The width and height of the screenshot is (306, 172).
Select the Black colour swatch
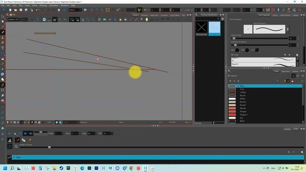point(232,121)
